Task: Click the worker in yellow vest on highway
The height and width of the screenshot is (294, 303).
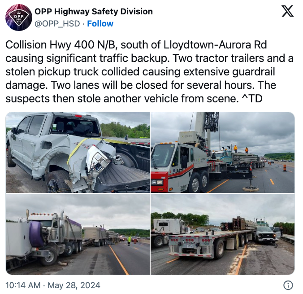Action: tap(129, 241)
